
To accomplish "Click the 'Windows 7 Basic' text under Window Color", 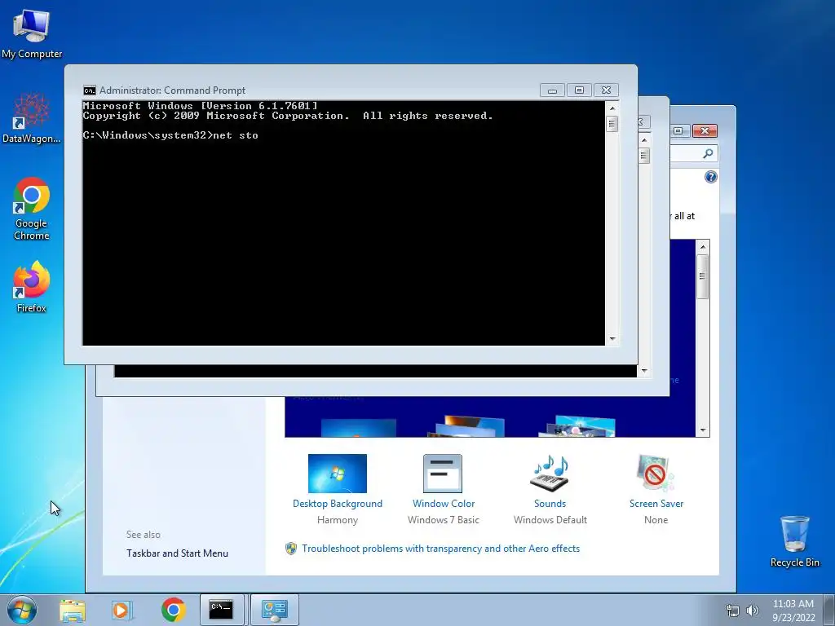I will (443, 519).
